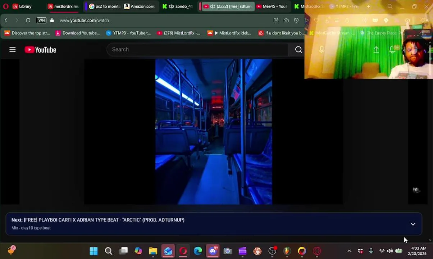Image resolution: width=433 pixels, height=259 pixels.
Task: Open the Discover the top str... bookmark
Action: click(27, 33)
